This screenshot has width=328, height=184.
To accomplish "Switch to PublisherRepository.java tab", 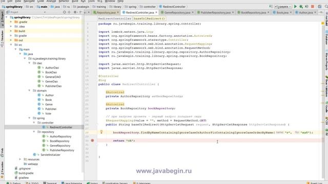I will tap(215, 12).
